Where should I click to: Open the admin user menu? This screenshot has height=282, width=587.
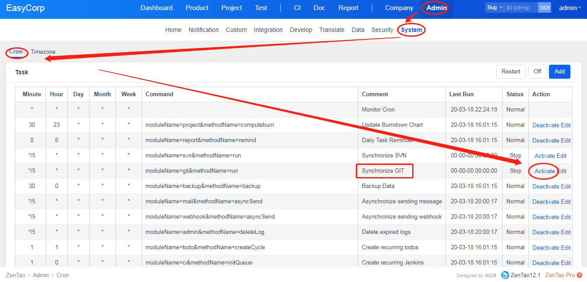[570, 8]
